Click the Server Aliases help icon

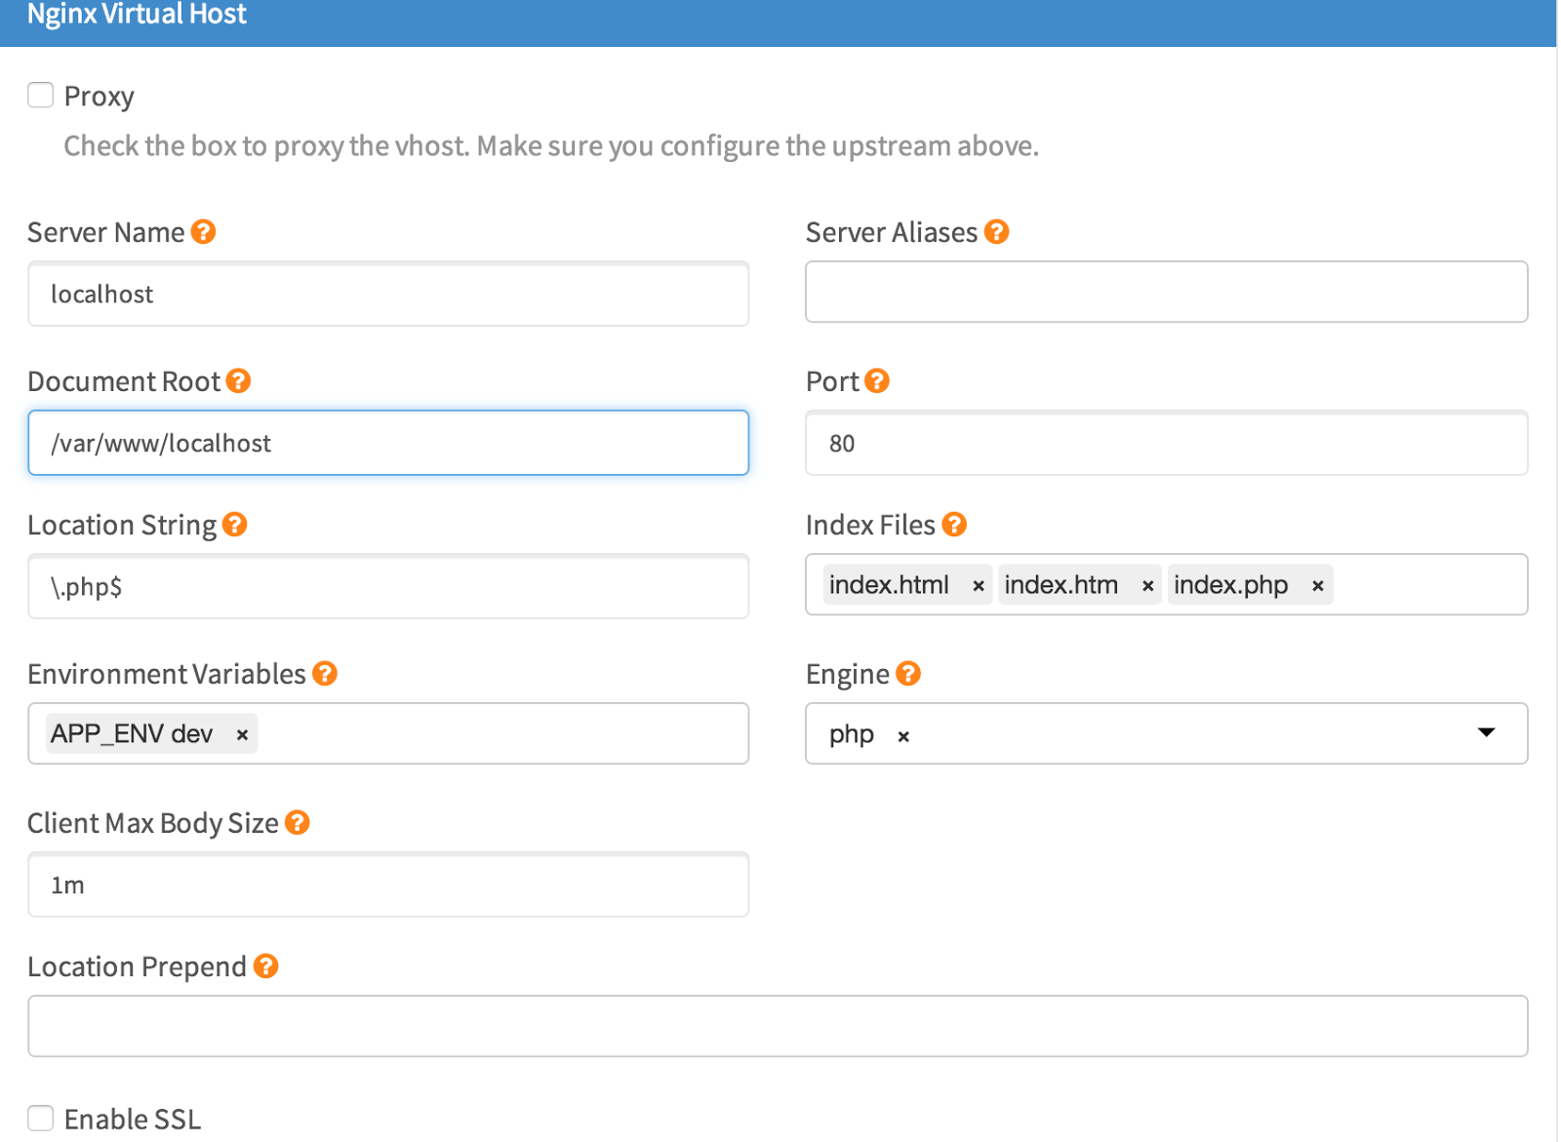996,232
